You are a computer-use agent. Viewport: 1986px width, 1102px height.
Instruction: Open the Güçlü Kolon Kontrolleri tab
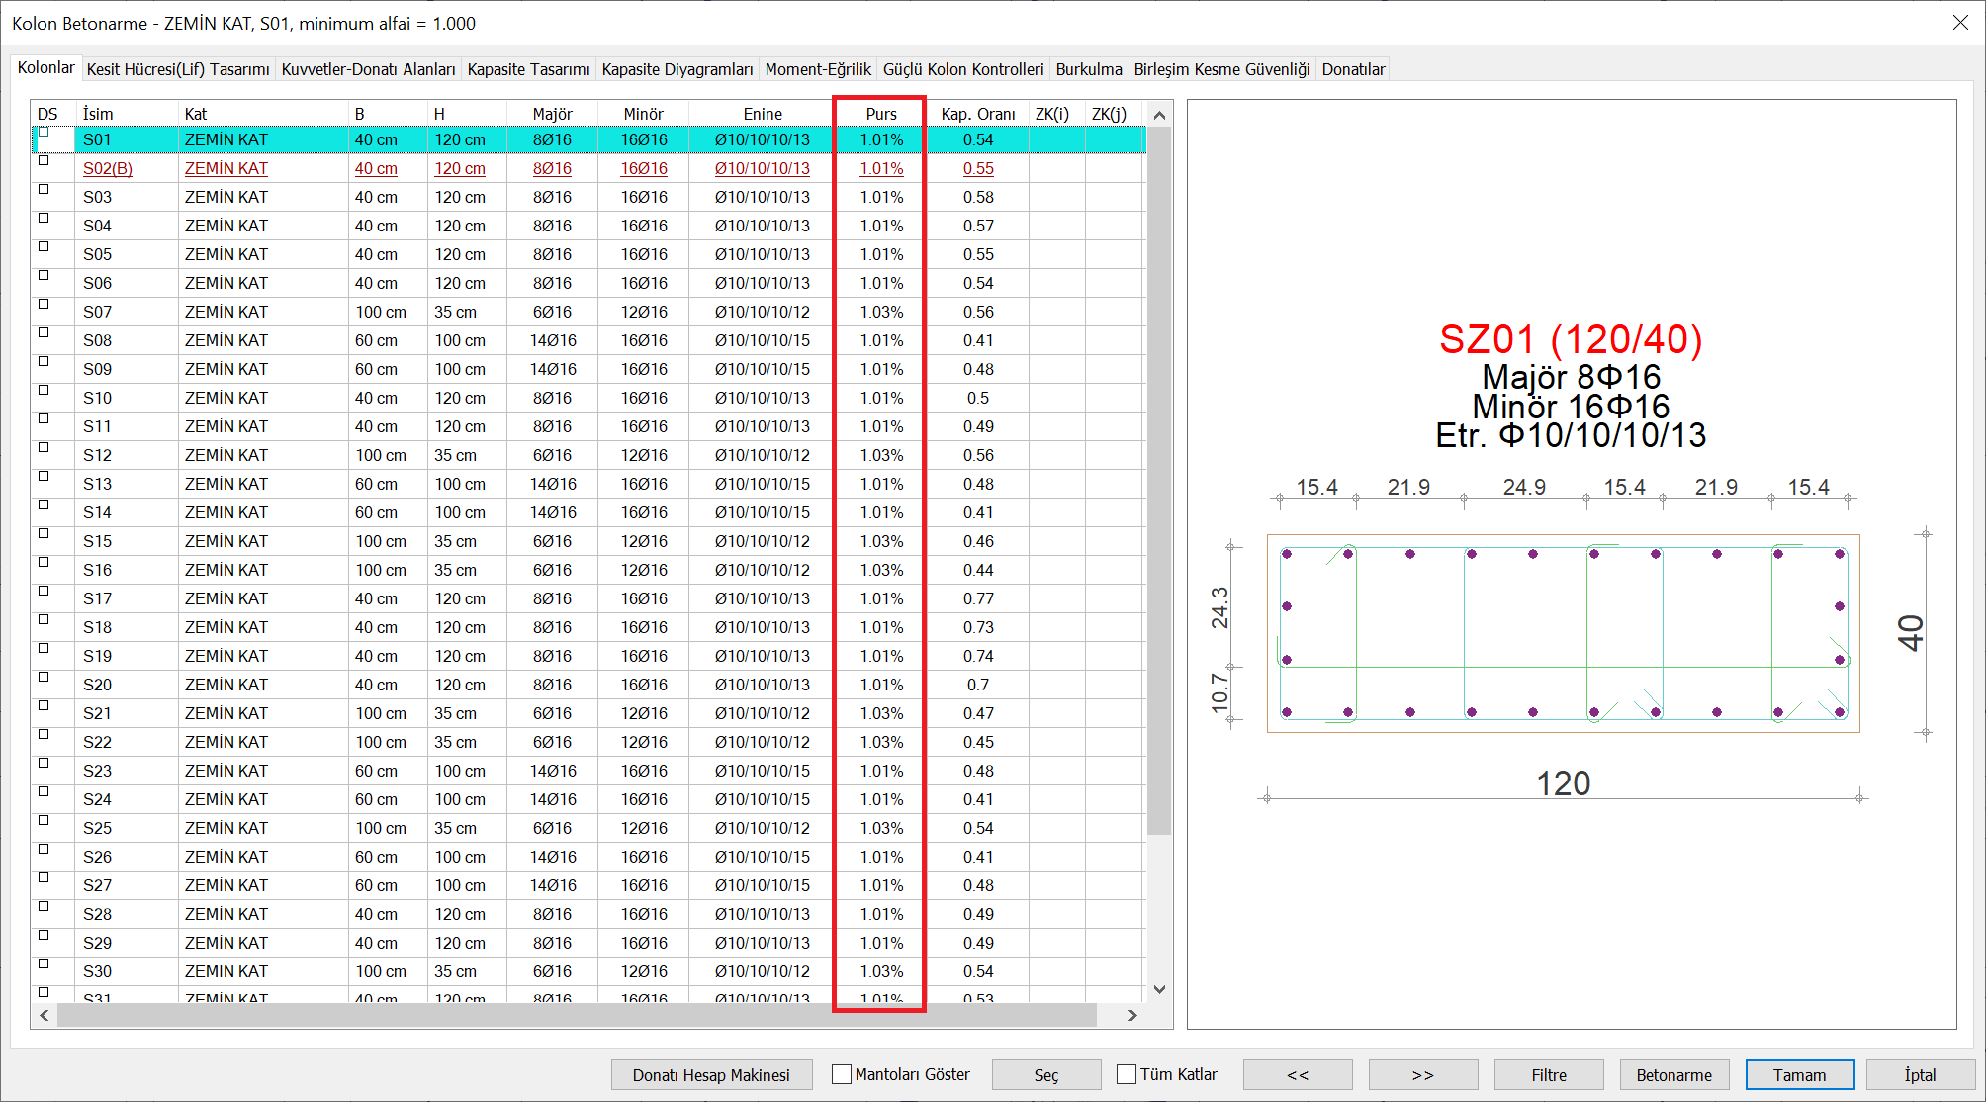tap(963, 69)
